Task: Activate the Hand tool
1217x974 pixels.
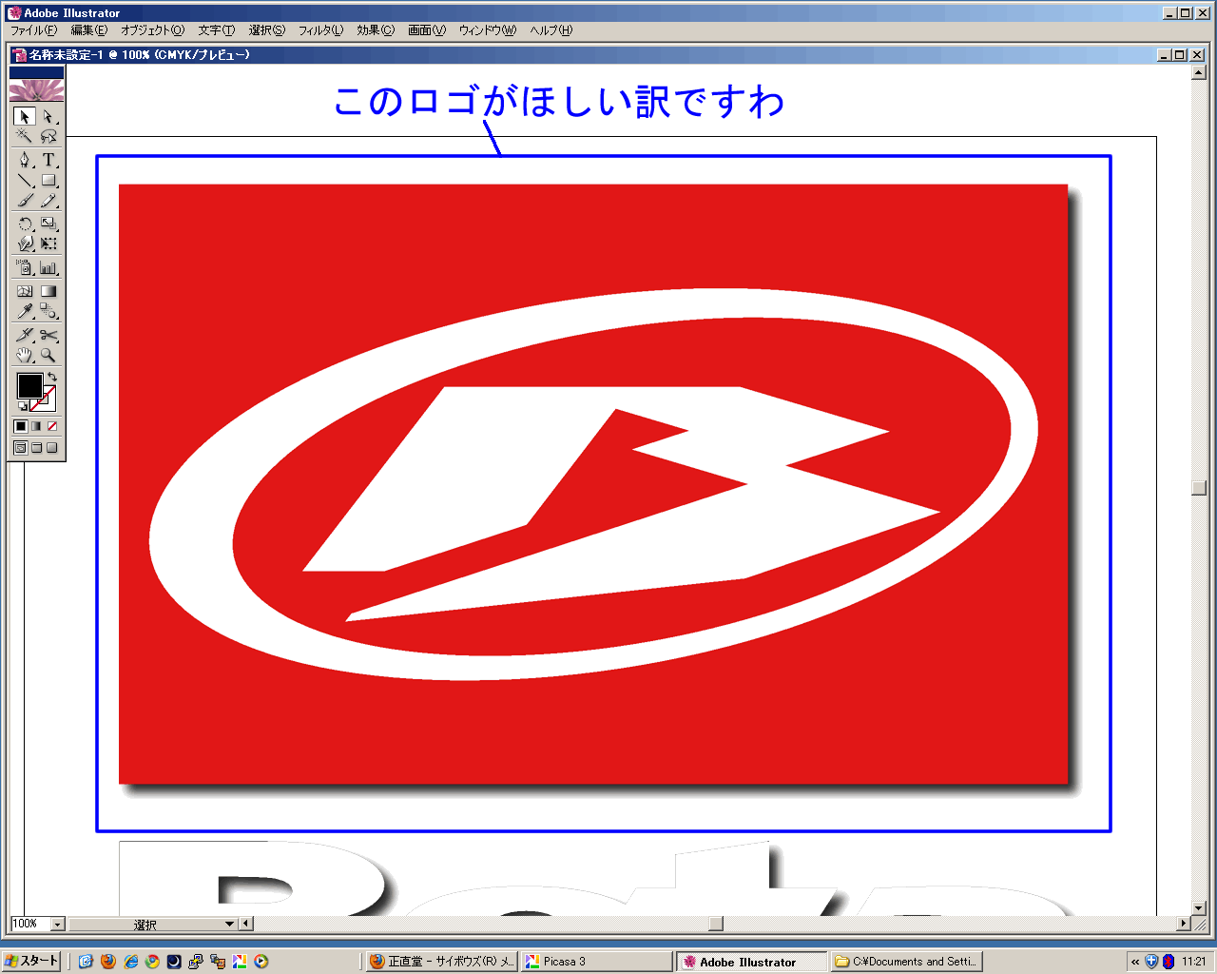Action: (x=26, y=355)
